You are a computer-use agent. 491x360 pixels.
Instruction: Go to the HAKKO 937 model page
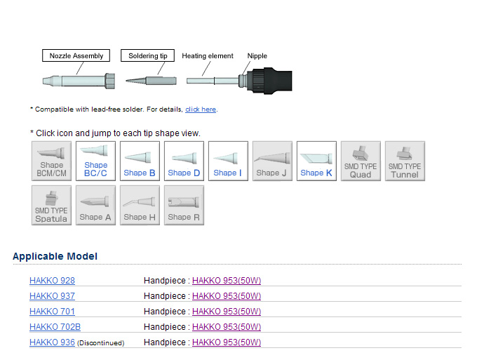point(52,296)
